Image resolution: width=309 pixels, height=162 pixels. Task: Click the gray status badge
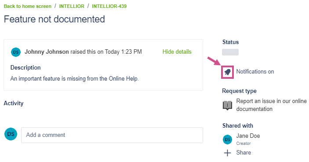230,52
